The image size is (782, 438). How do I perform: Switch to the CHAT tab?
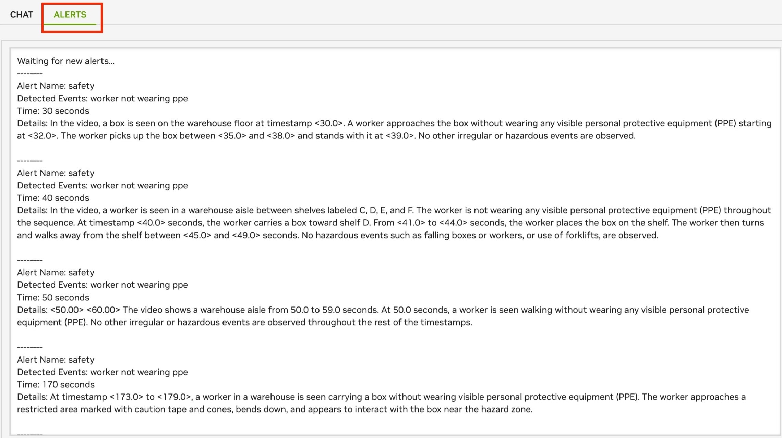pos(22,15)
